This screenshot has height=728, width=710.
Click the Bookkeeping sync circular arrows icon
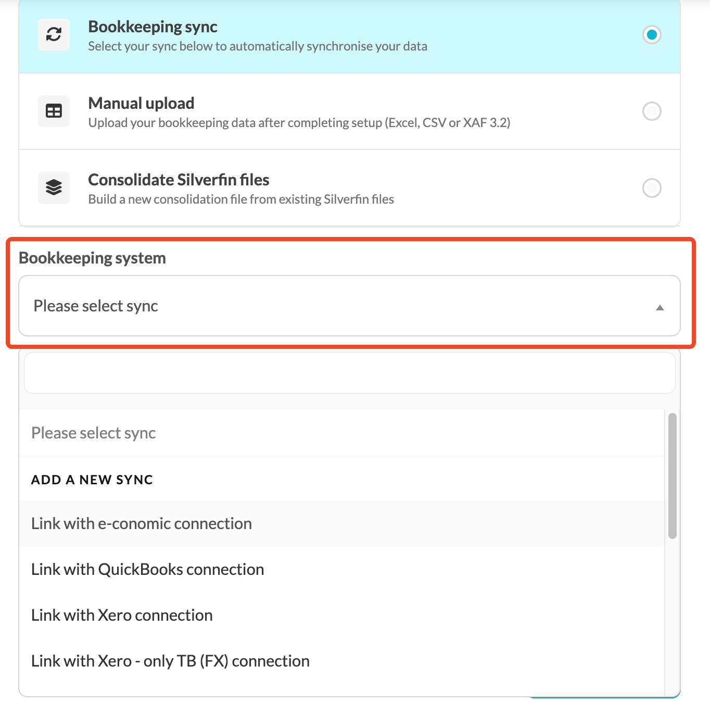[54, 35]
